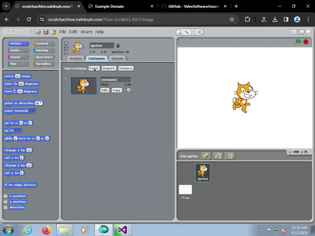This screenshot has height=236, width=315.
Task: Switch to small stage view mode
Action: 294,32
